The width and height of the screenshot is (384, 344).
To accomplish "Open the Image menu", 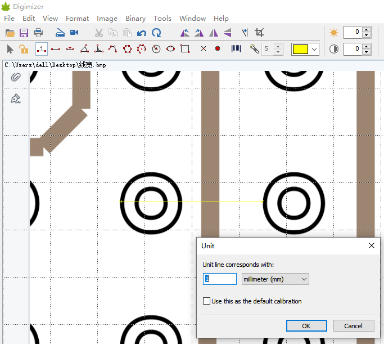I will [107, 19].
